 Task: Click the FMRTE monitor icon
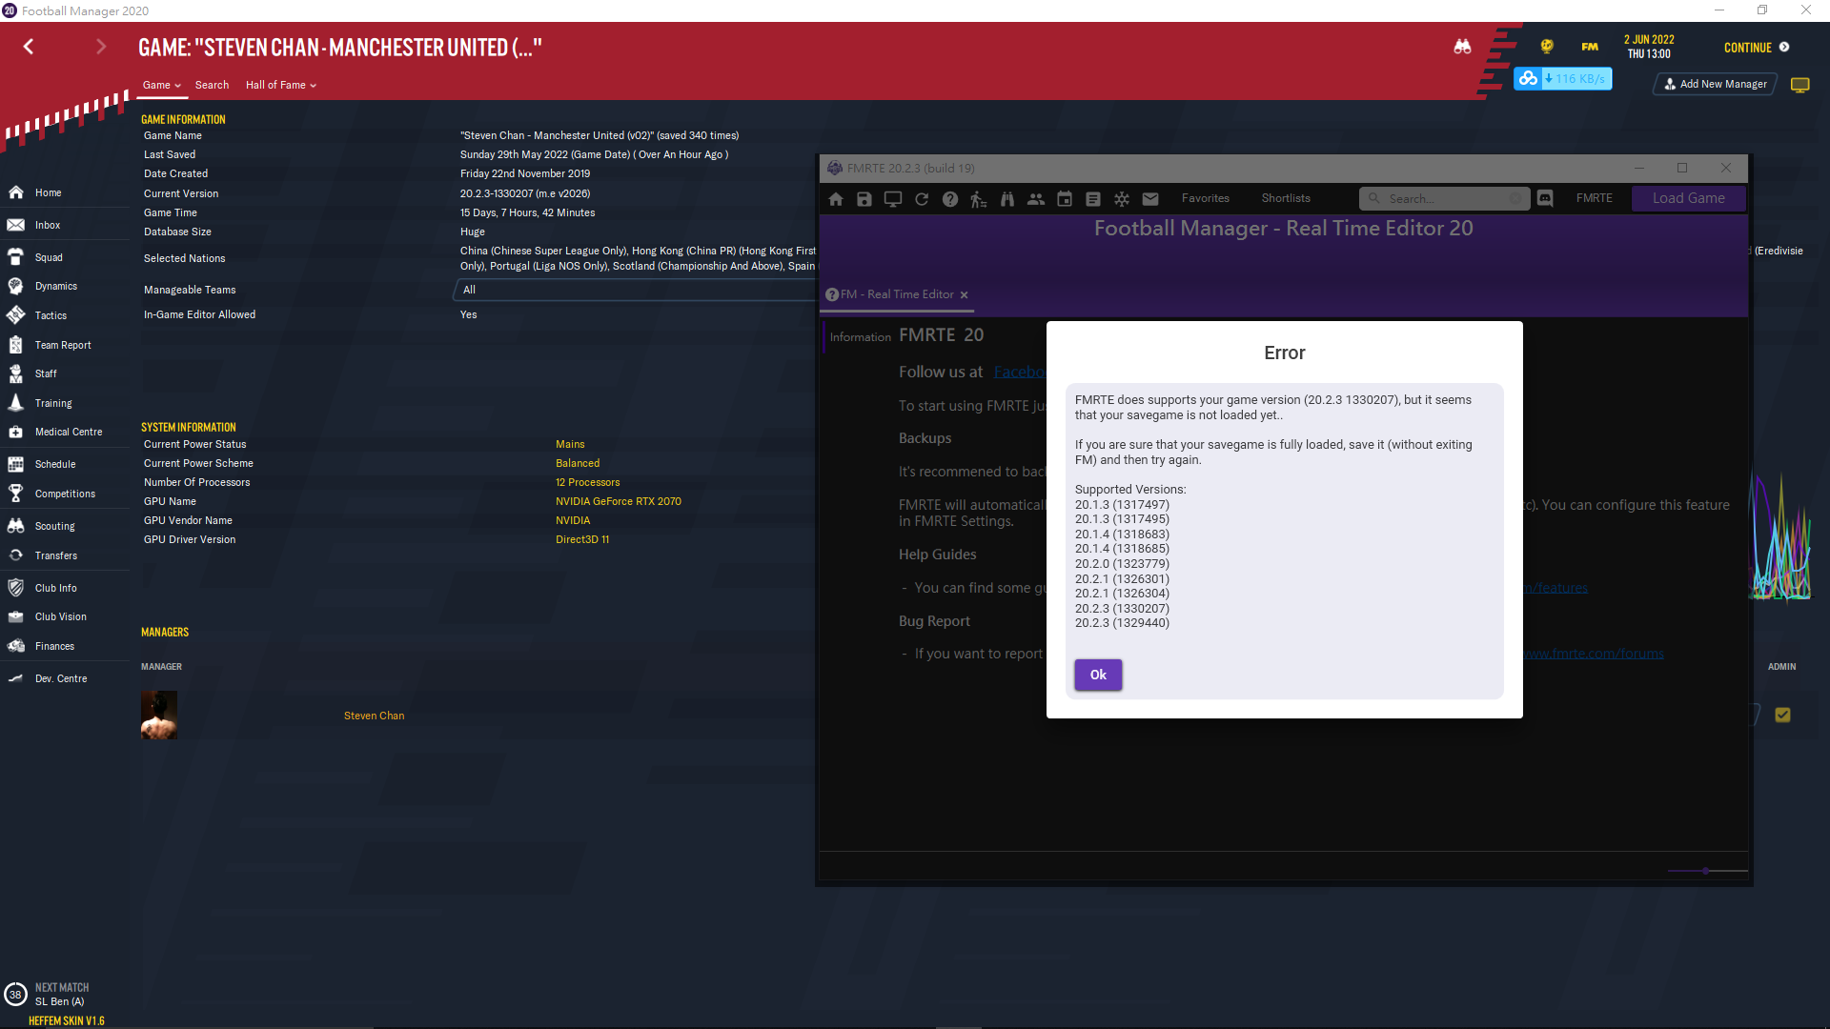tap(893, 199)
